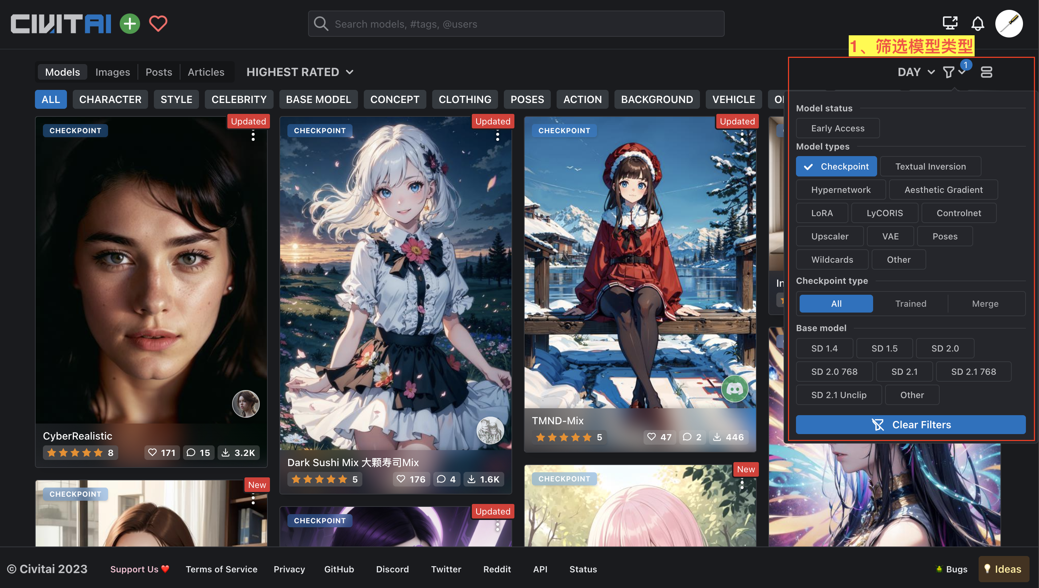
Task: Open the Day period dropdown
Action: pos(915,72)
